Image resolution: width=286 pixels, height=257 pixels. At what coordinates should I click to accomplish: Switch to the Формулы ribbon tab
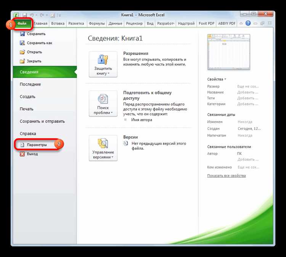click(97, 23)
